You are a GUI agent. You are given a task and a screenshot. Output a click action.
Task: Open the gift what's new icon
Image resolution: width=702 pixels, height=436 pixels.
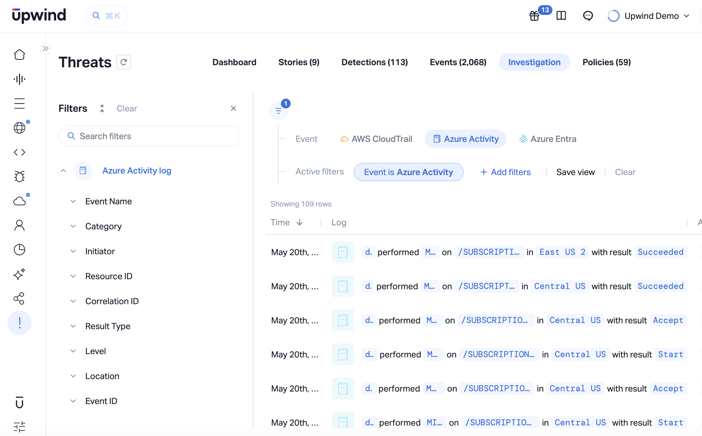[534, 16]
